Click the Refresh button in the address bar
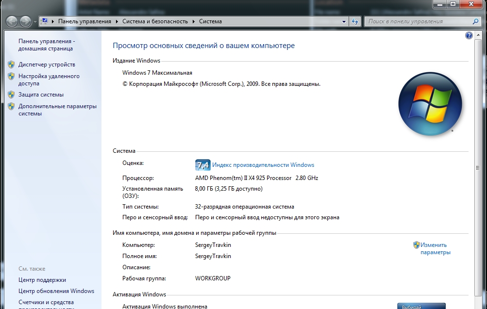 tap(355, 21)
